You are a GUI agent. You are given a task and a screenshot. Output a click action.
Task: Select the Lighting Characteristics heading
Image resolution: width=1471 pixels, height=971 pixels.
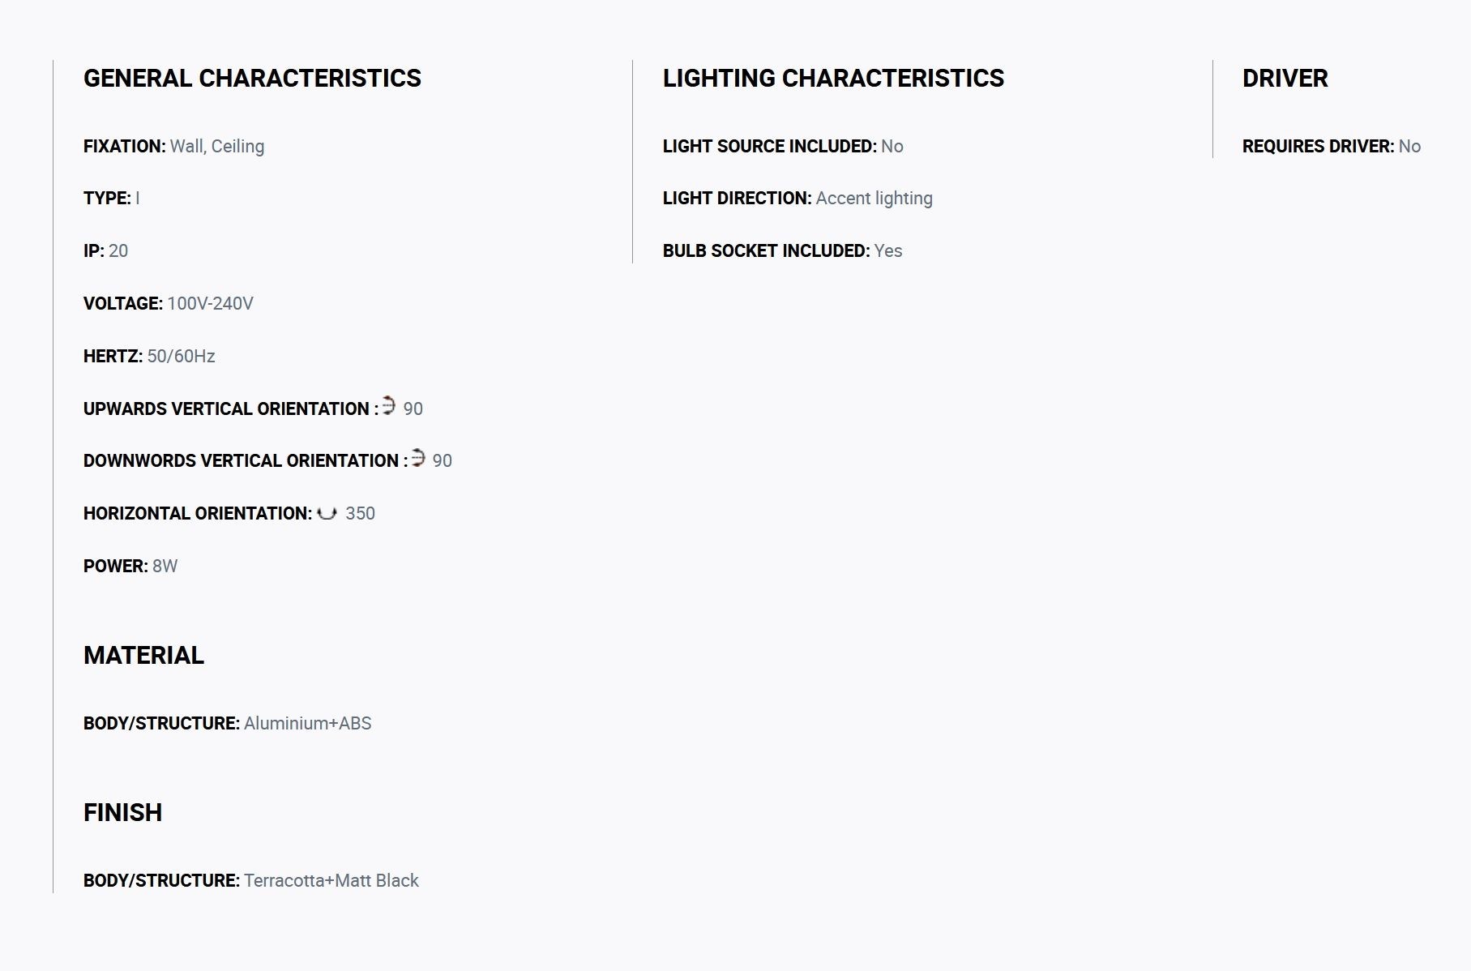(x=833, y=78)
